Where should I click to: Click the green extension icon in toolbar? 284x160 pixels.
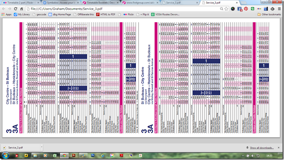pyautogui.click(x=252, y=8)
